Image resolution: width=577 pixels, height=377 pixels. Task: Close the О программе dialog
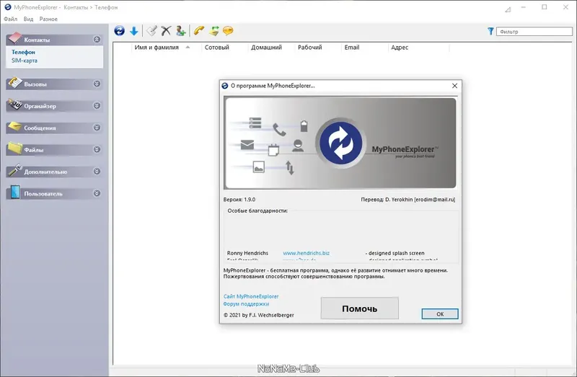[x=454, y=86]
